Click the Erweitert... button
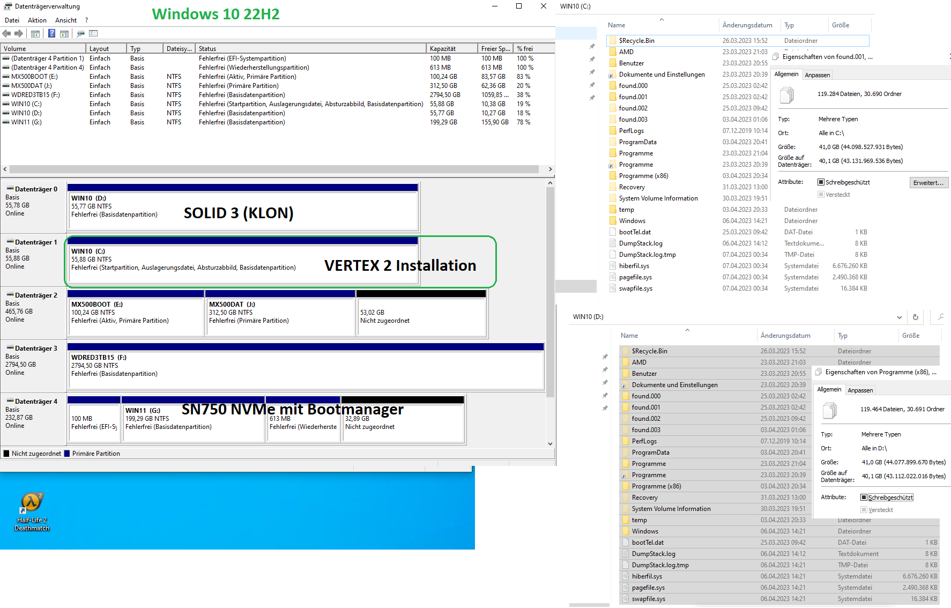Image resolution: width=951 pixels, height=608 pixels. click(x=928, y=183)
